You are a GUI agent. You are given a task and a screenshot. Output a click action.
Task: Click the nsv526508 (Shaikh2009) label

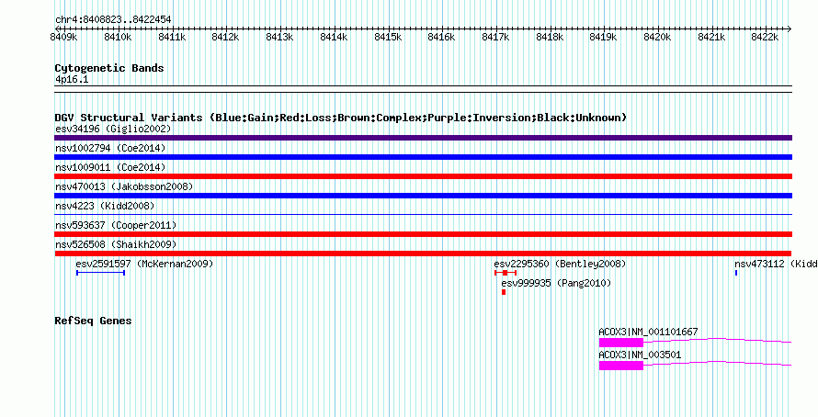[x=116, y=244]
